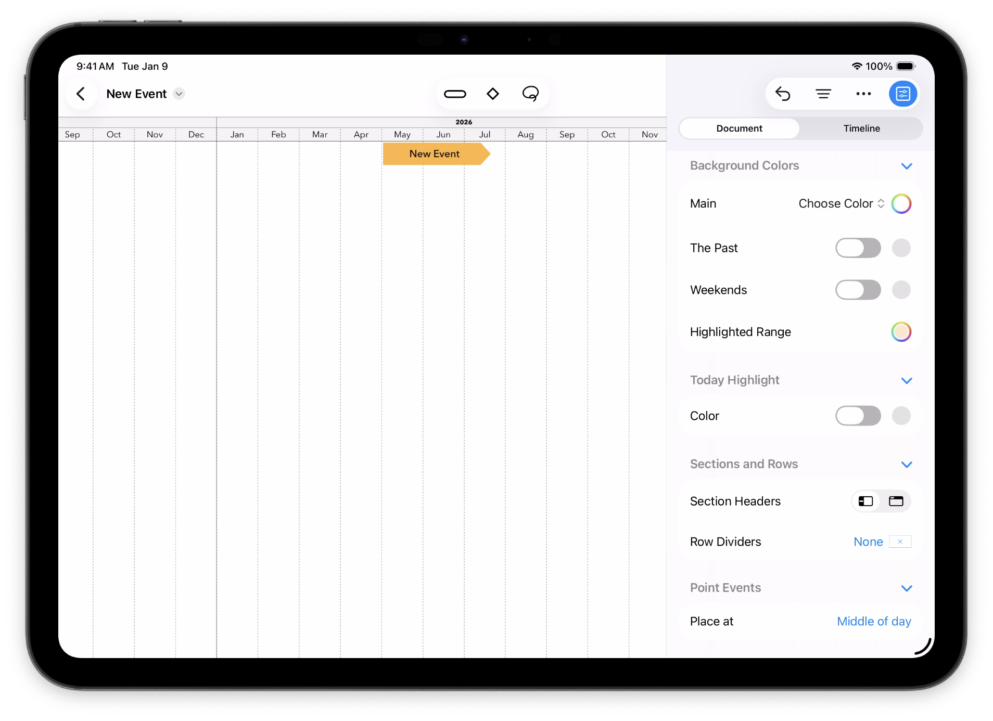
Task: Open the filter list icon
Action: coord(823,94)
